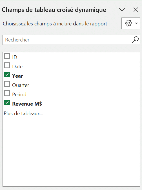
Task: Select the Quarter field label
Action: point(21,85)
